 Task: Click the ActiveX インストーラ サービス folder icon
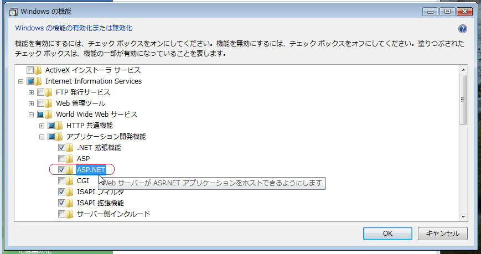coord(38,70)
